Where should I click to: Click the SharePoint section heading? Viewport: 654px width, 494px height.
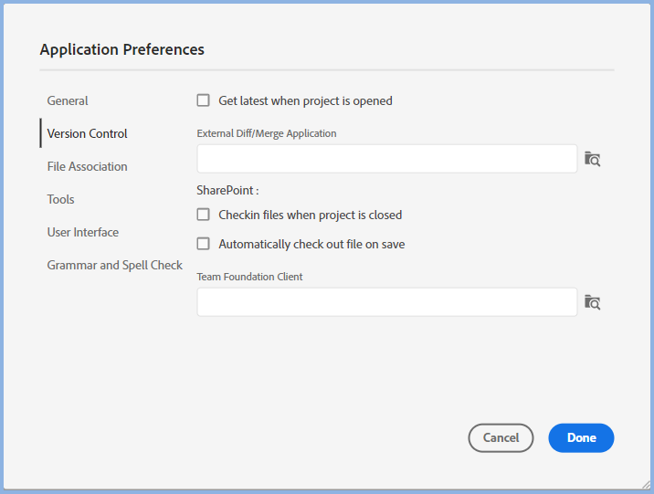click(228, 191)
